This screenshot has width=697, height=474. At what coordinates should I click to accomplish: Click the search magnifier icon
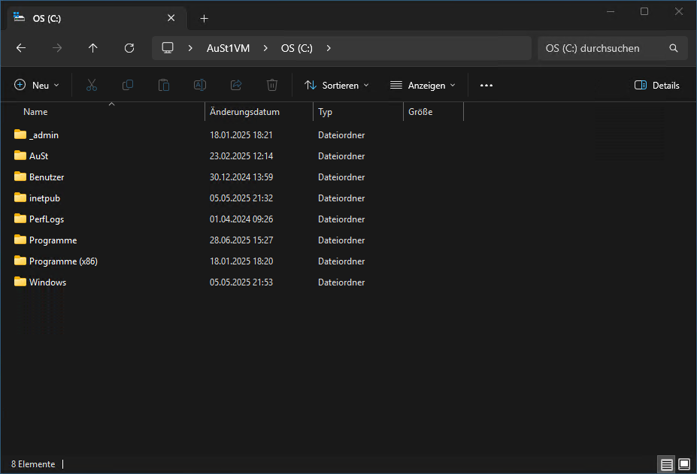674,48
